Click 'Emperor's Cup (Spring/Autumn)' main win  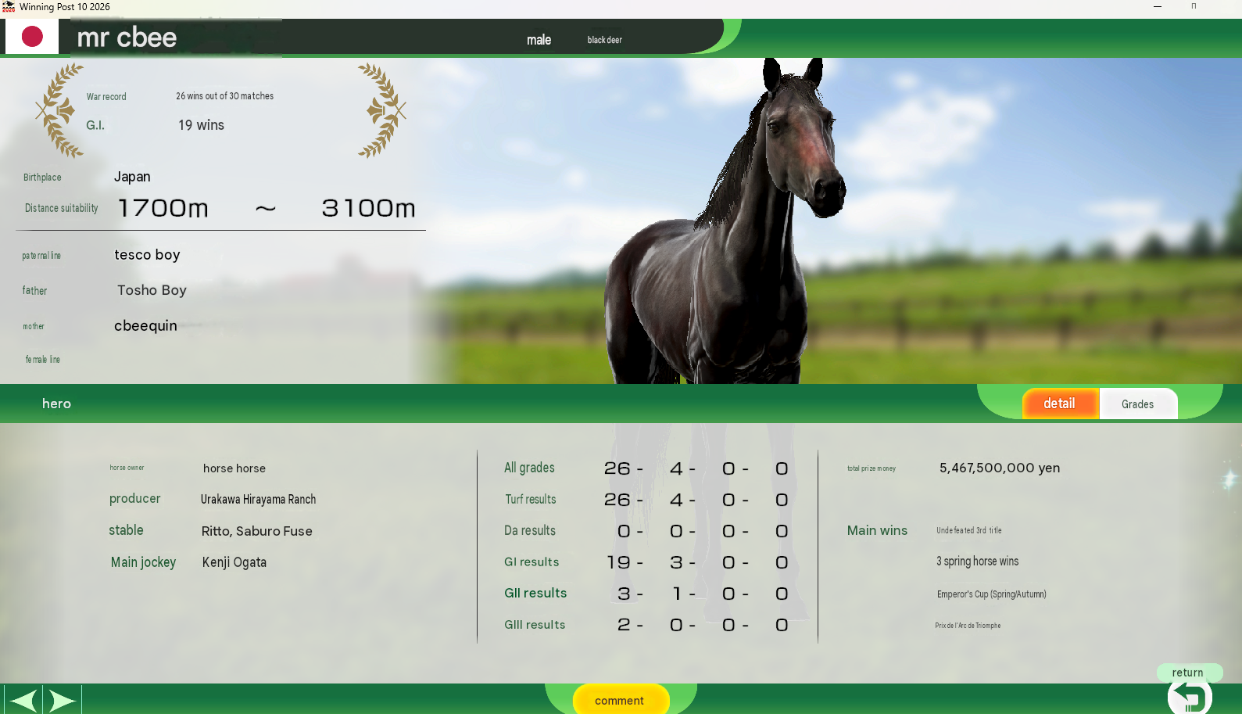pyautogui.click(x=991, y=594)
